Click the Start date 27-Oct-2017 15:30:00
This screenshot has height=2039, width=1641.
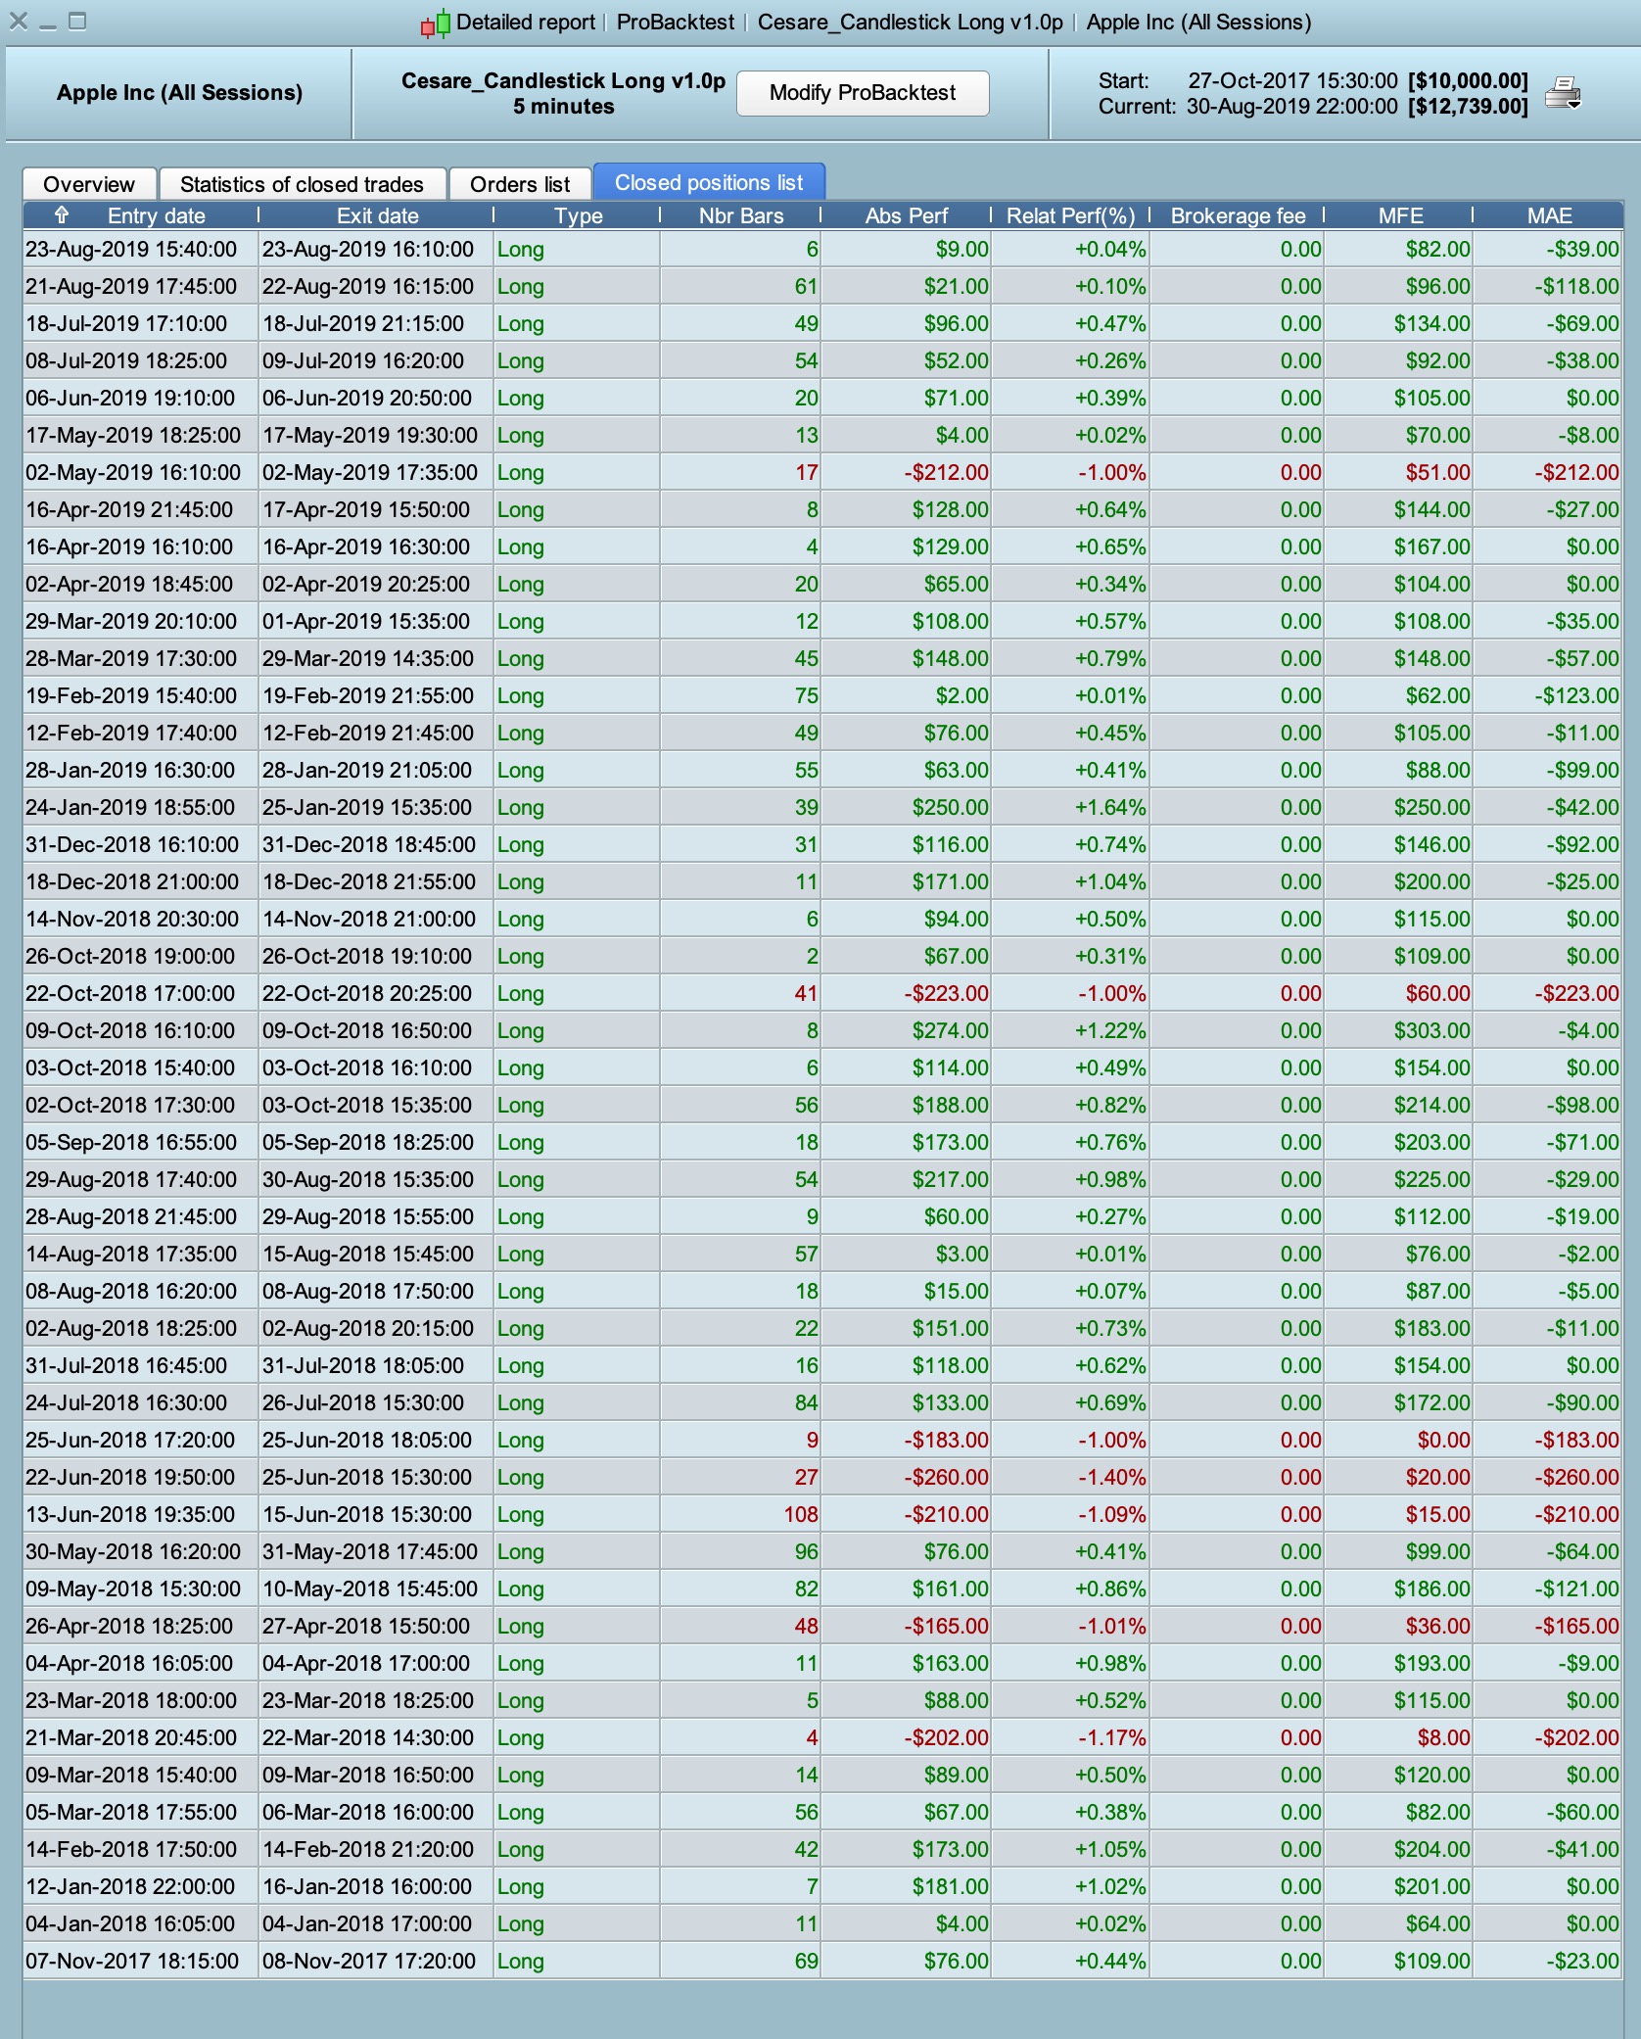tap(1292, 80)
